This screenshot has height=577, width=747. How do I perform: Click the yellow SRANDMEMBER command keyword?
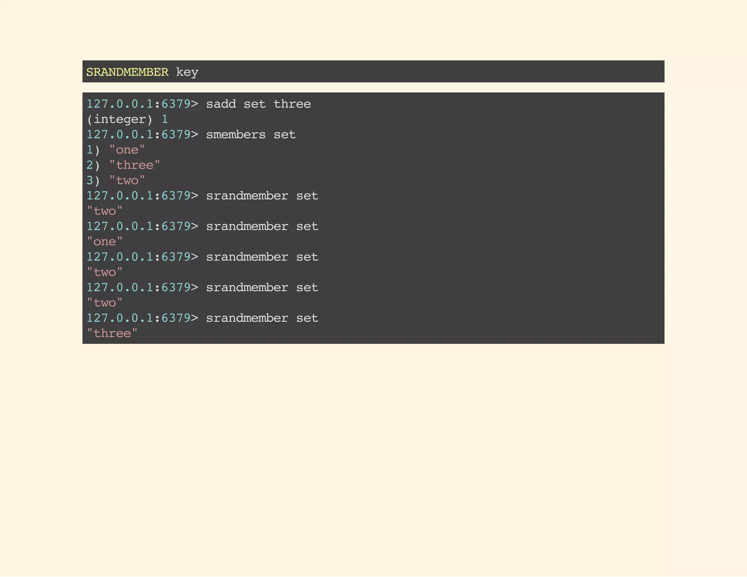[x=127, y=72]
